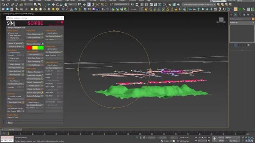The height and width of the screenshot is (143, 255).
Task: Click the Hide Spline Knots button
Action: tap(35, 37)
